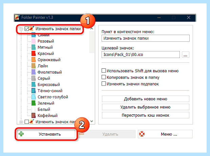Click the gray folder icon beside Серый
Image resolution: width=210 pixels, height=156 pixels.
pyautogui.click(x=34, y=78)
